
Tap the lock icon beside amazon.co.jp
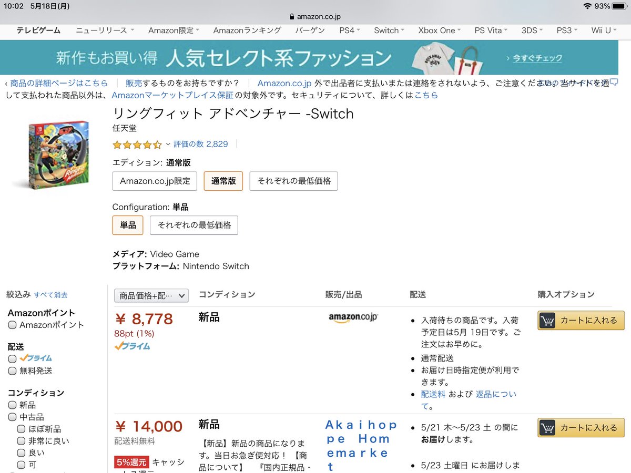(x=292, y=17)
